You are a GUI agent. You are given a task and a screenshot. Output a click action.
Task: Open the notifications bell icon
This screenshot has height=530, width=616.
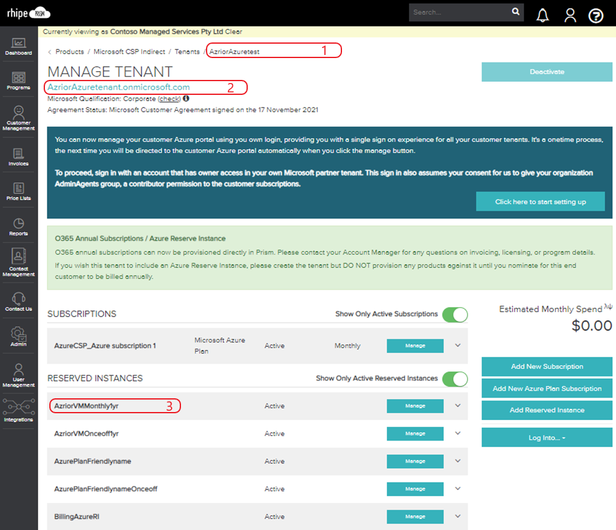click(542, 15)
